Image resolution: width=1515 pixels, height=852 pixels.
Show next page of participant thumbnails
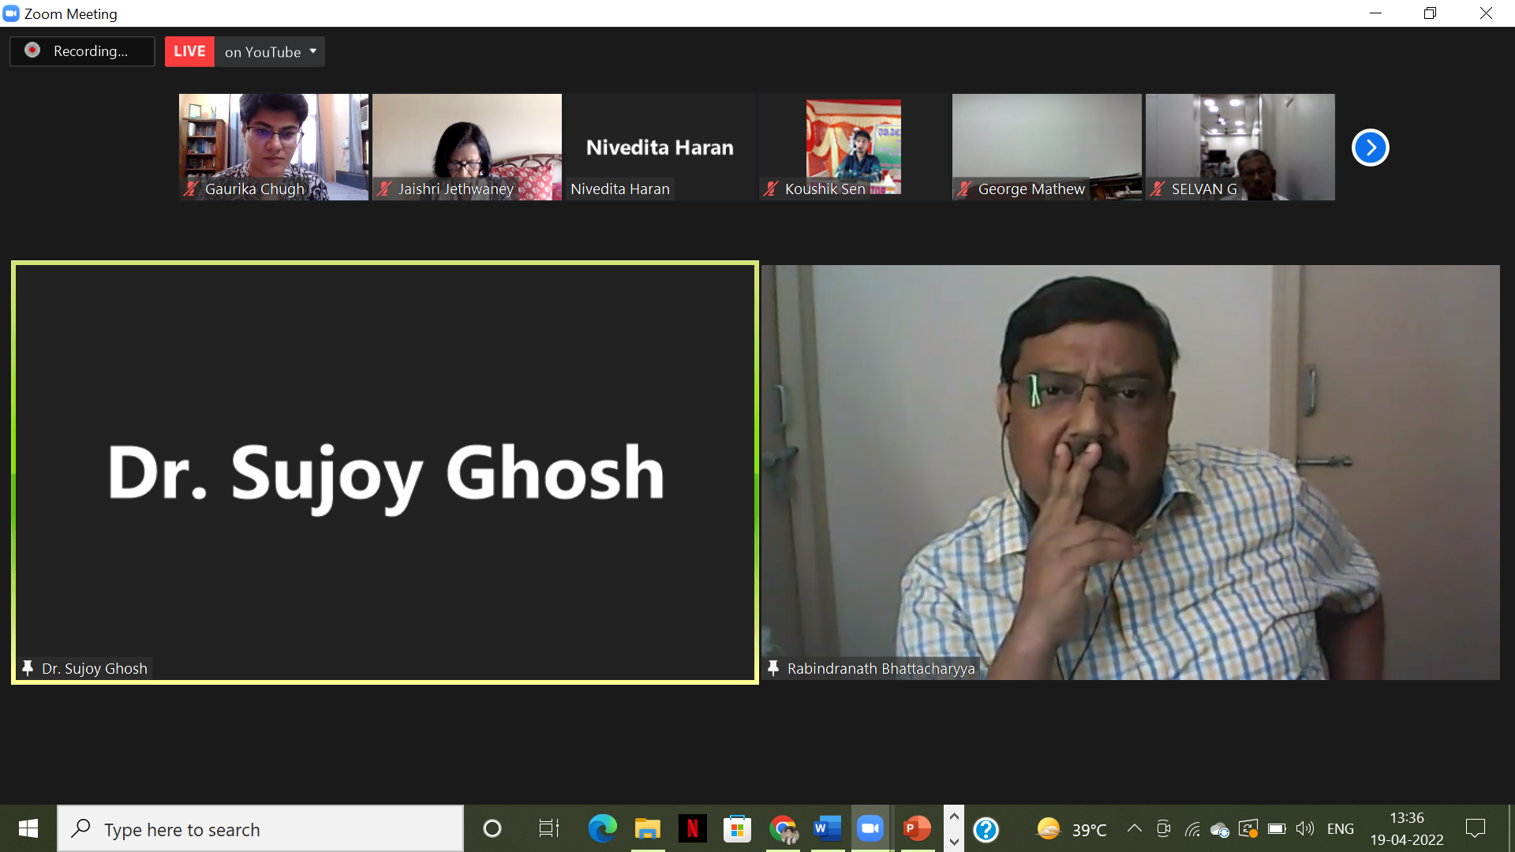tap(1370, 148)
